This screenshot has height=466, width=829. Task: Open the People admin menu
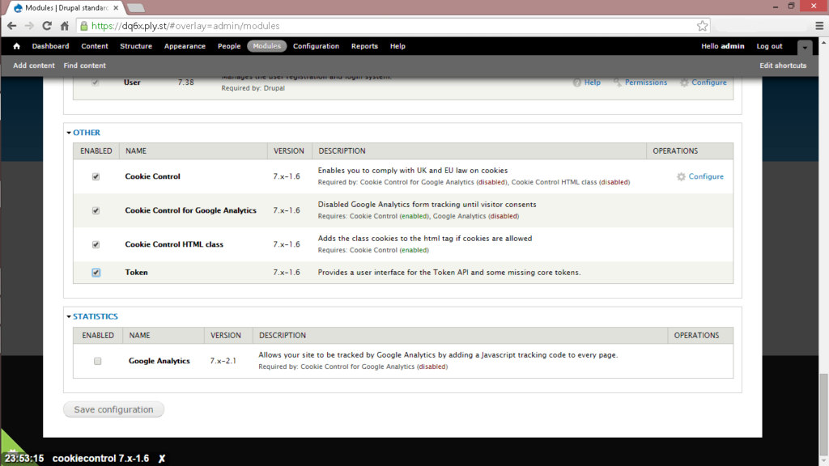(229, 46)
